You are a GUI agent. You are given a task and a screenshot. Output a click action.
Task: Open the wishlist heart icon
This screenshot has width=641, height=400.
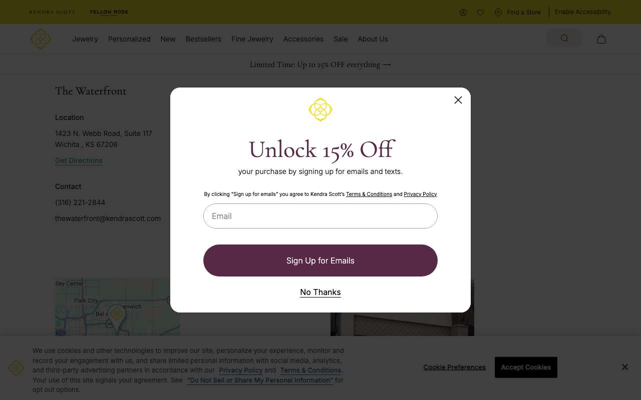480,12
